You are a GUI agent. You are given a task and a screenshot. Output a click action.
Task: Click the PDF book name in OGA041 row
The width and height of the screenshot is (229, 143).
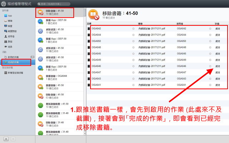tap(152, 85)
